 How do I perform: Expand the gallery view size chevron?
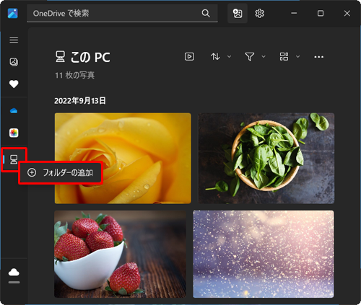click(x=297, y=57)
